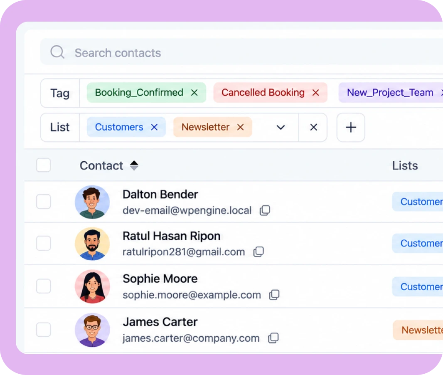Copy james.carter@company.com email icon
The image size is (443, 375).
(x=273, y=338)
